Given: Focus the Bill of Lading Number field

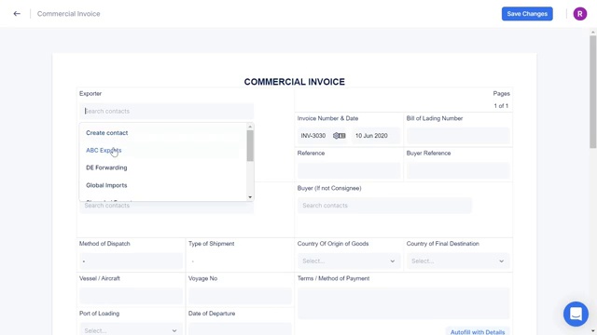Looking at the screenshot, I should (x=458, y=136).
